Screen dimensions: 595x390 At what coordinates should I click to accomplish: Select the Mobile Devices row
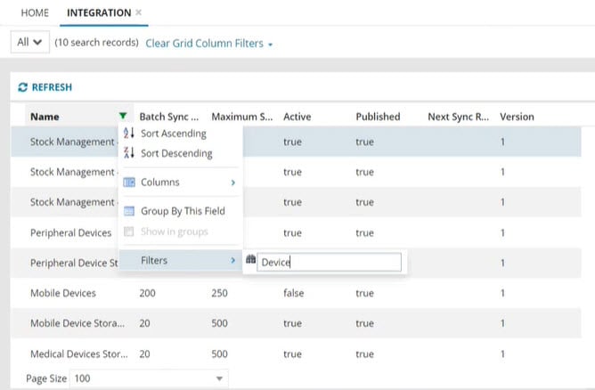64,292
